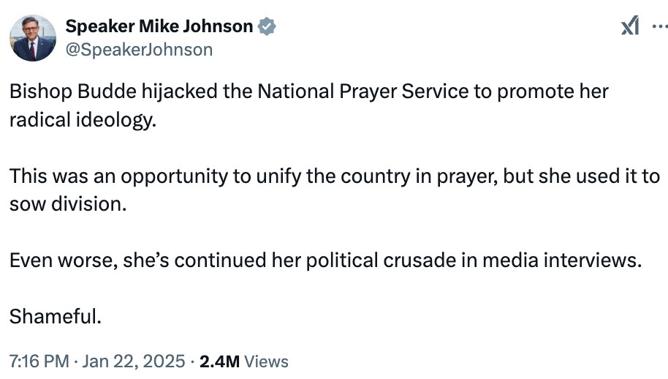Click the words "sow division."
Screen dimensions: 668x379
tap(68, 204)
